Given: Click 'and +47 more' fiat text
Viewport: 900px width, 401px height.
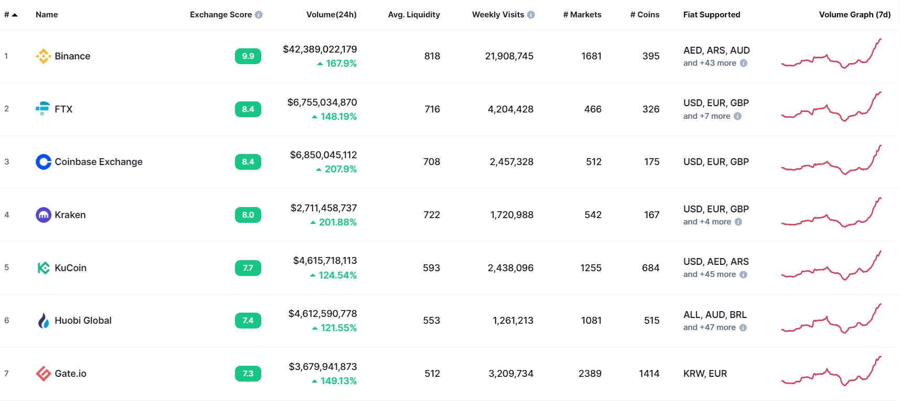Looking at the screenshot, I should [x=709, y=327].
